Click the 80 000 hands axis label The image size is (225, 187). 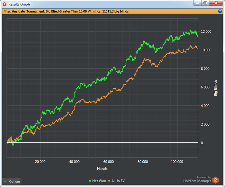point(143,162)
